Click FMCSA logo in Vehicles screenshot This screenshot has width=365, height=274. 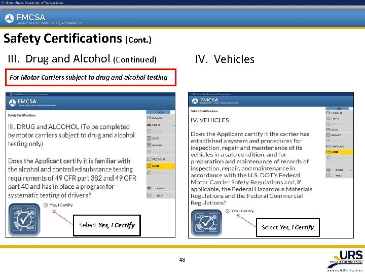[205, 100]
